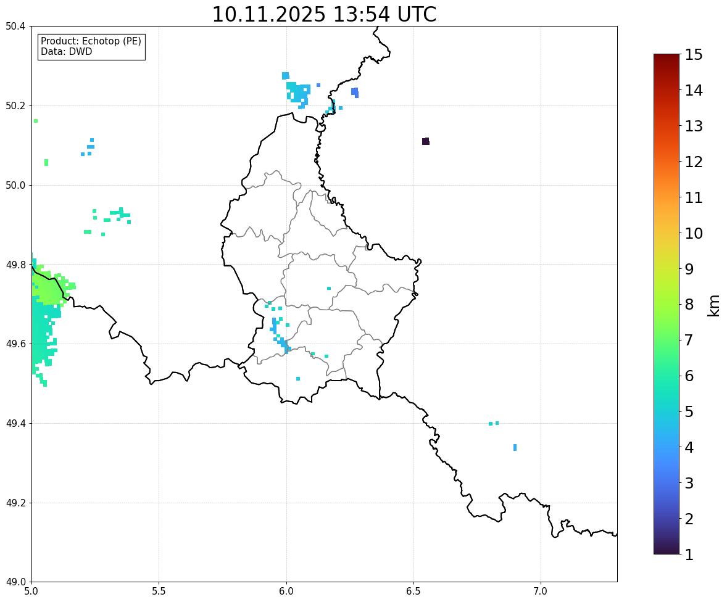Screen dimensions: 727x602
Task: Click the 49.2 latitude tick label
Action: click(x=15, y=503)
